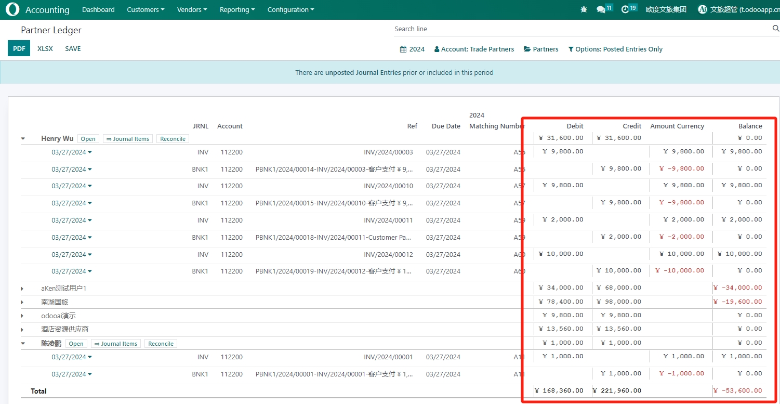Click the search magnifier icon
This screenshot has width=780, height=404.
tap(775, 29)
